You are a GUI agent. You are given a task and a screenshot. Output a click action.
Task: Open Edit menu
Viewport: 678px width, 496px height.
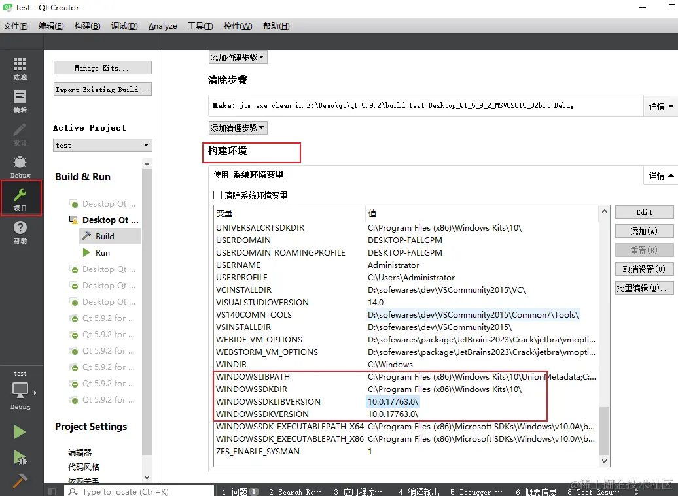click(51, 26)
